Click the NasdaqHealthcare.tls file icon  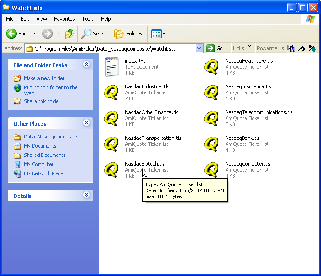click(212, 67)
